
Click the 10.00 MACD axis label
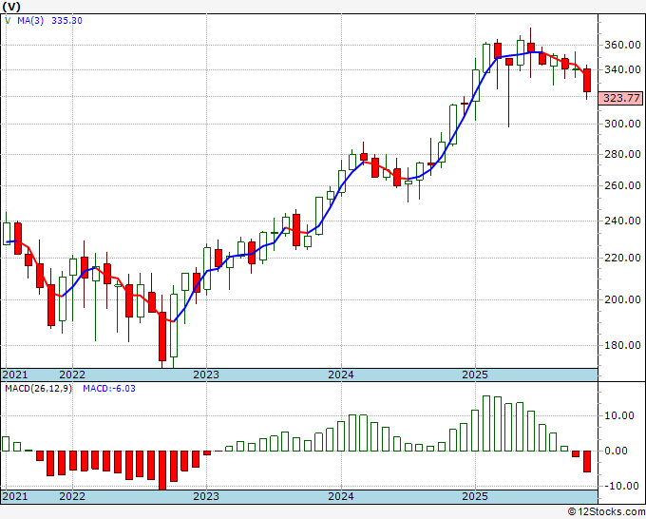(x=619, y=415)
